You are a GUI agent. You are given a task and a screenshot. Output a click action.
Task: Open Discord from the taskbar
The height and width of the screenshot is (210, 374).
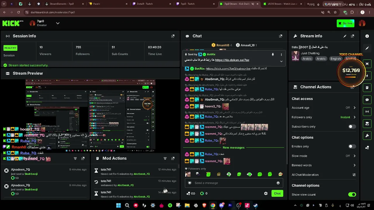pos(221,205)
